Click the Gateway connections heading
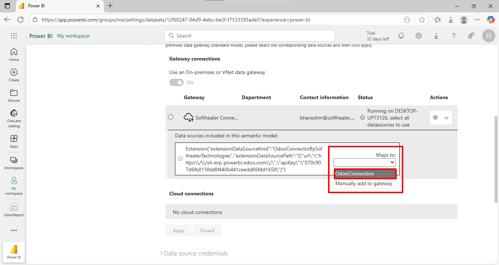The height and width of the screenshot is (265, 499). click(x=195, y=59)
